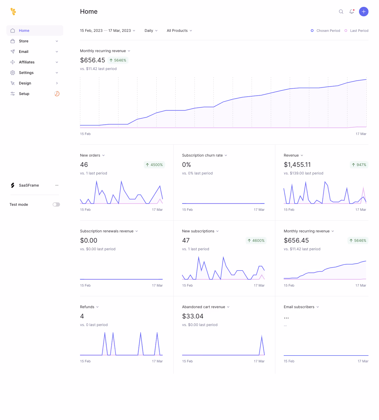Open the Daily interval dropdown
Viewport: 379px width, 420px height.
coord(151,31)
